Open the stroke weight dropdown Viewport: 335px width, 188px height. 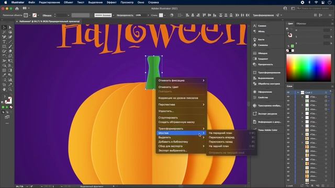click(x=69, y=15)
